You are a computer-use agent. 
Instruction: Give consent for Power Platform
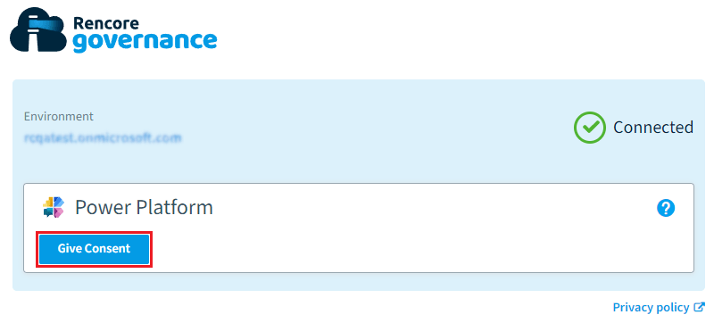point(94,249)
